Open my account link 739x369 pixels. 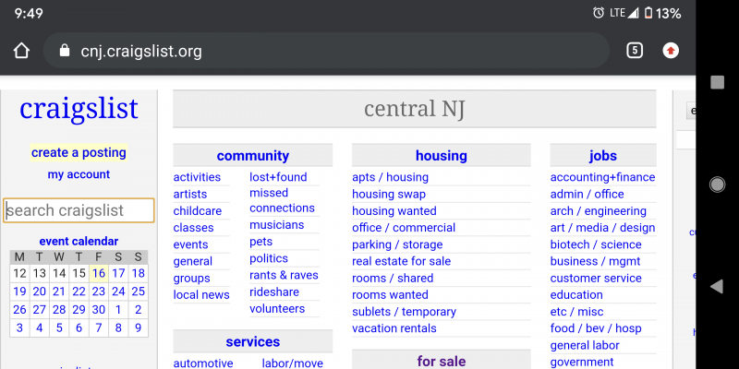pos(79,174)
